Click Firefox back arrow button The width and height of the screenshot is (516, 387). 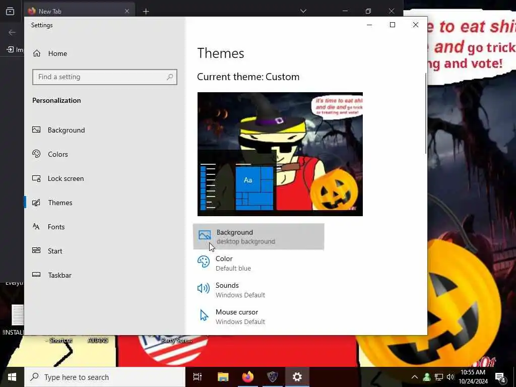coord(12,32)
